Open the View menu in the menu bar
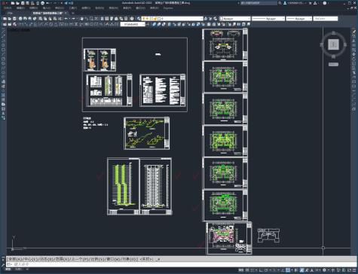This screenshot has width=358, height=274. point(33,8)
